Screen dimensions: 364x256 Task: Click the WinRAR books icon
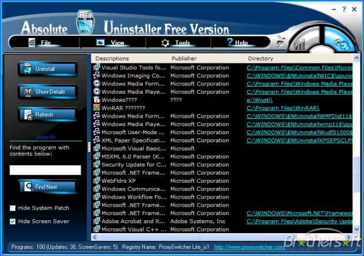point(96,108)
